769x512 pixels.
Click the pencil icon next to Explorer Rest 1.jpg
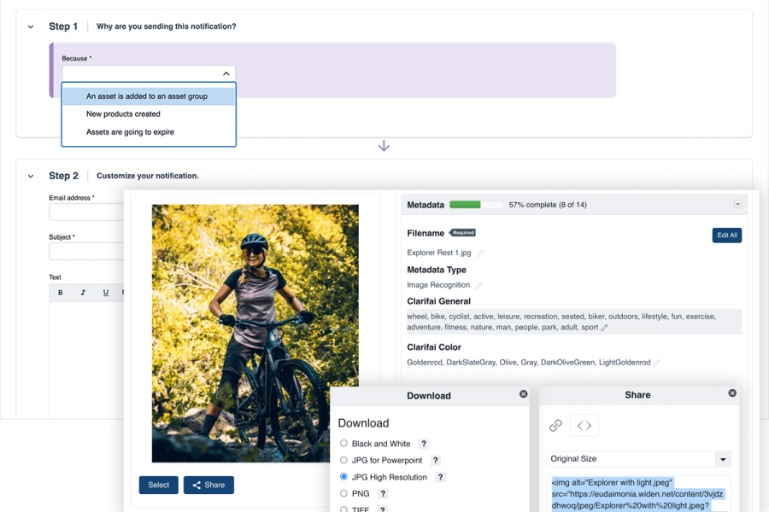click(x=480, y=253)
